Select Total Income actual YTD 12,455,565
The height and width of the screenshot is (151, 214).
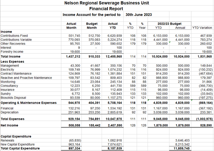114,57
